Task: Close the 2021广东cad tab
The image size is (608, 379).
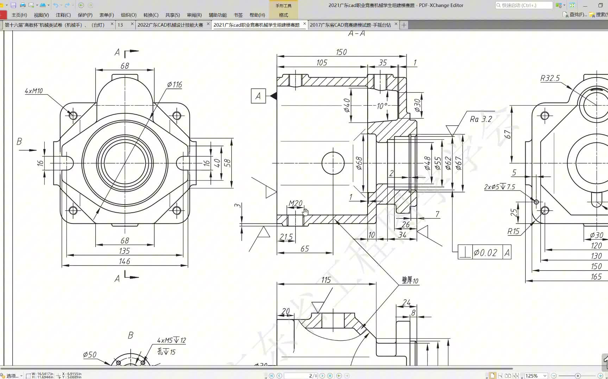Action: point(304,24)
